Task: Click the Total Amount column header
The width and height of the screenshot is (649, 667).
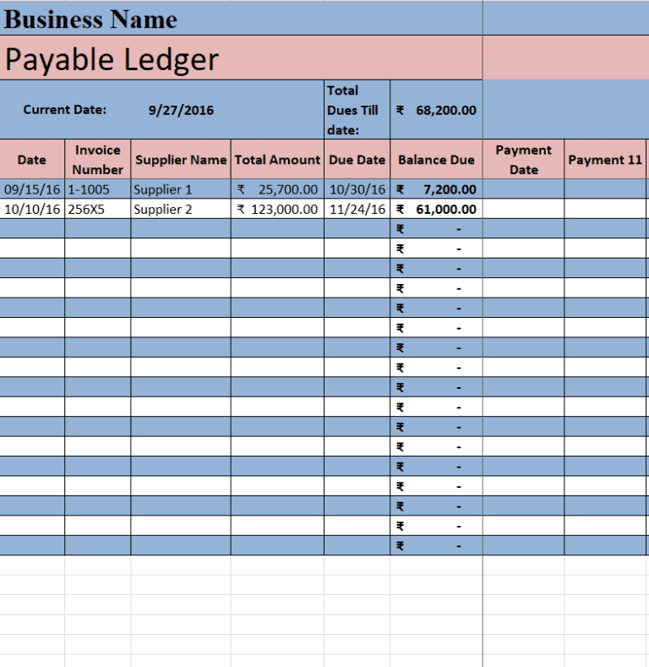Action: tap(277, 160)
